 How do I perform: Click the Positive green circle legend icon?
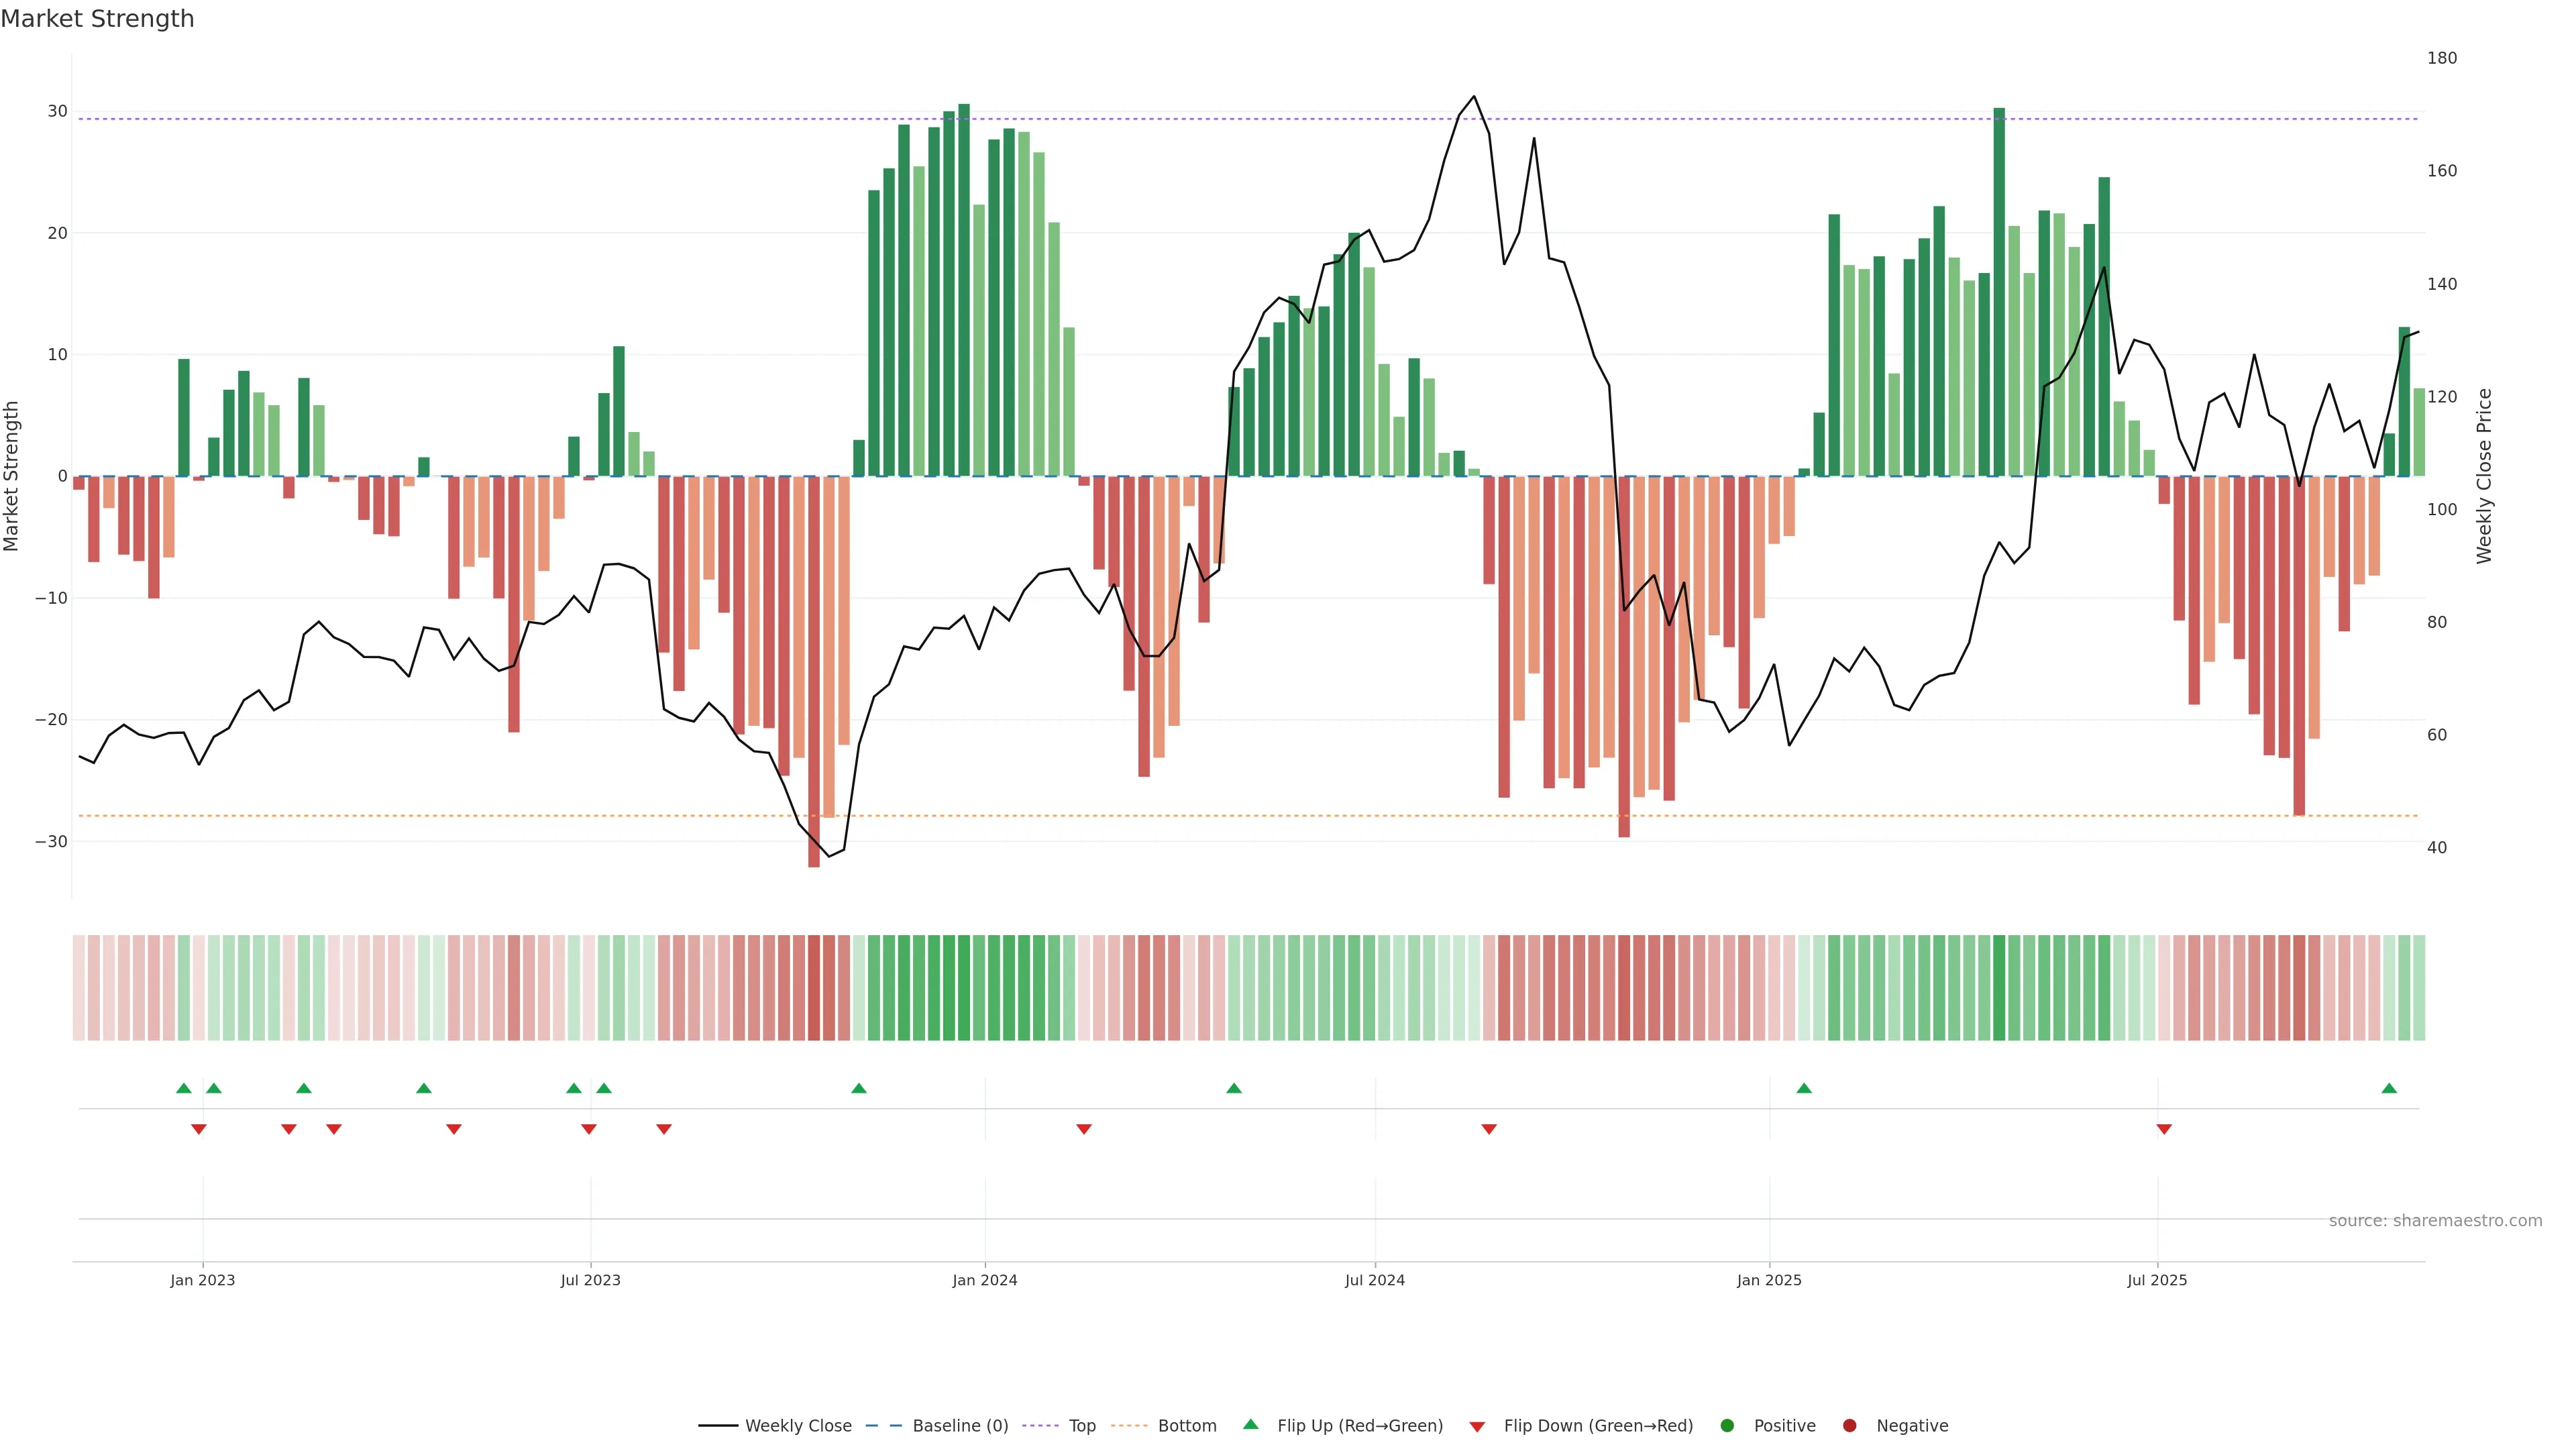click(x=1727, y=1425)
